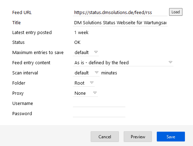
Task: Open the Maximum entries to save dropdown
Action: click(x=86, y=53)
